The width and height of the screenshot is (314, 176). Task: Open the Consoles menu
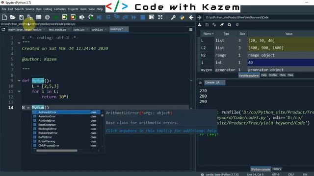(60, 9)
